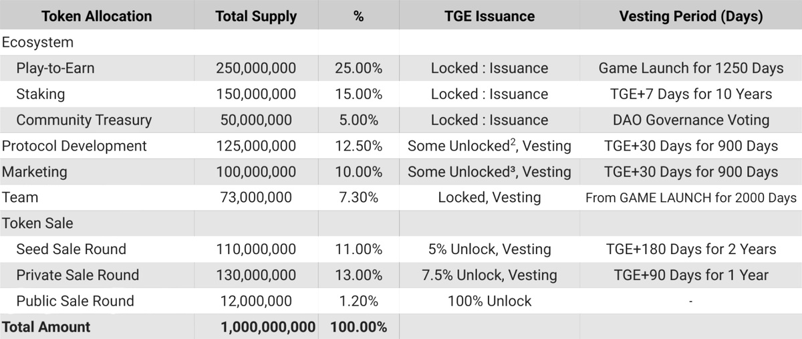The image size is (802, 339).
Task: Select the Game Launch for 1250 Days cell
Action: tap(691, 68)
